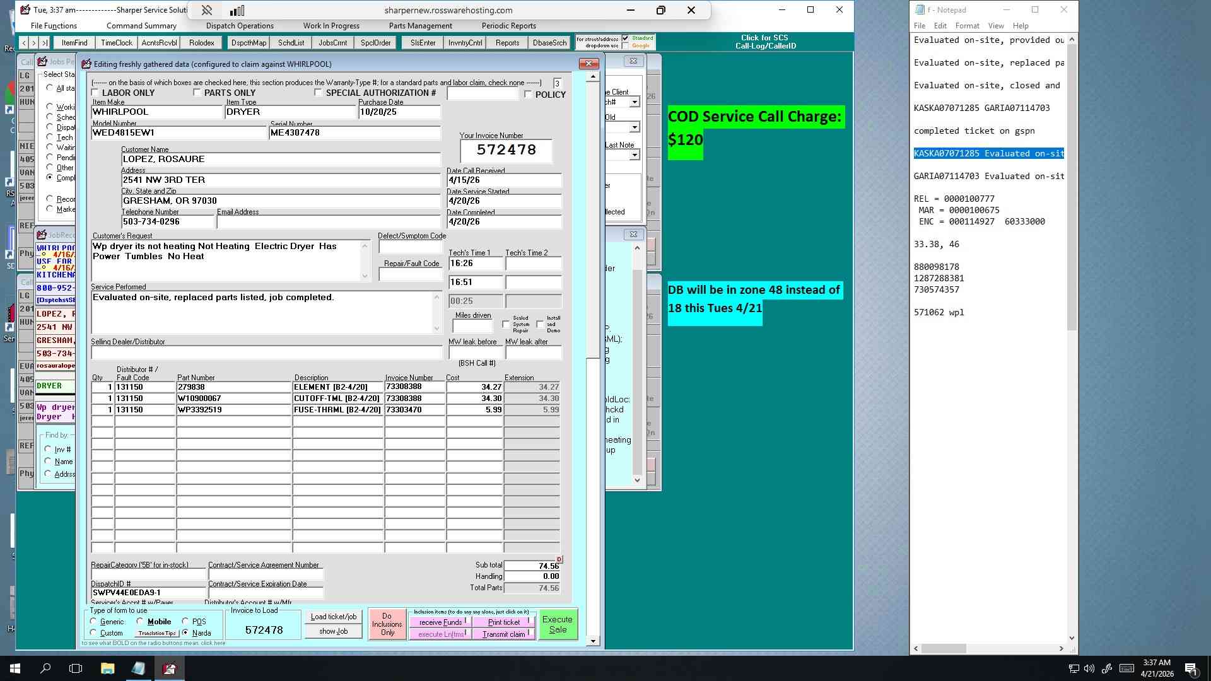Click the volume icon in system tray
This screenshot has width=1211, height=681.
pos(1089,668)
